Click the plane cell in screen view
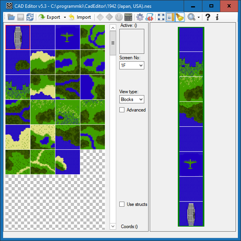 click(x=191, y=164)
